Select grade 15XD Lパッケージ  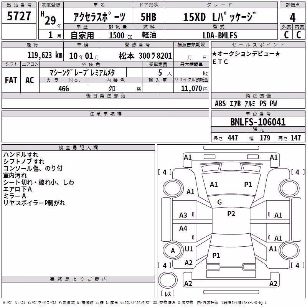click(x=220, y=17)
